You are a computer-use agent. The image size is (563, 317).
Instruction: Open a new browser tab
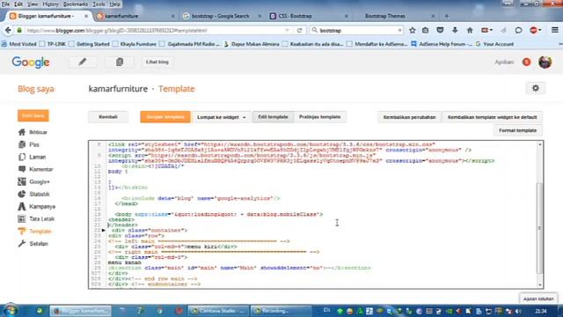click(x=447, y=16)
